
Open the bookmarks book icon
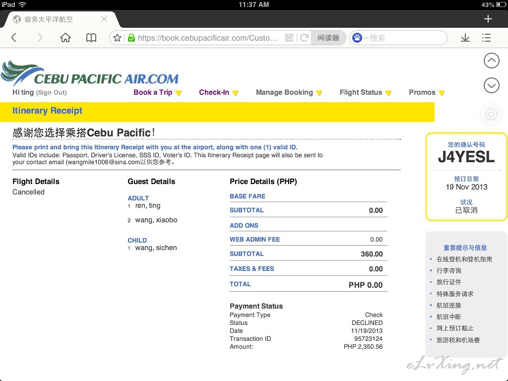coord(91,38)
